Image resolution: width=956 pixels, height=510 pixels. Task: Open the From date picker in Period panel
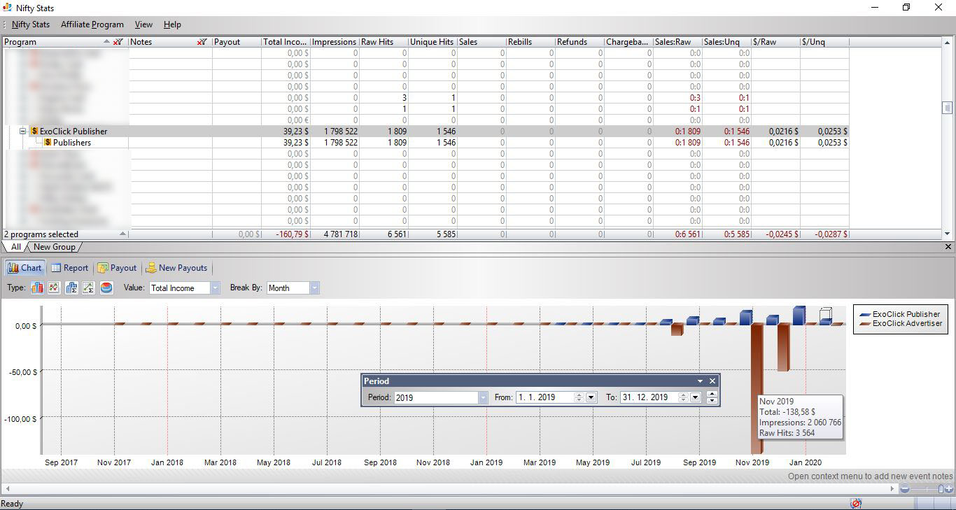coord(590,397)
